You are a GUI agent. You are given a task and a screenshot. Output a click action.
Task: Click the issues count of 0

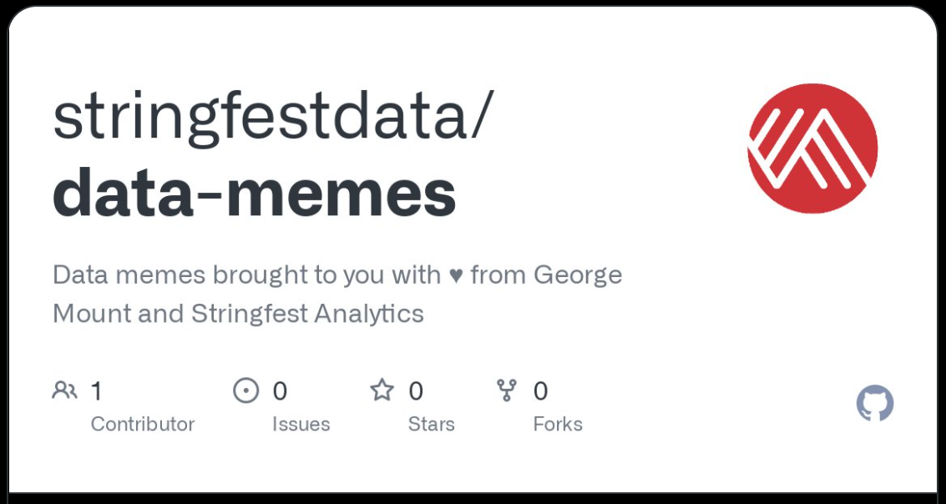tap(280, 391)
